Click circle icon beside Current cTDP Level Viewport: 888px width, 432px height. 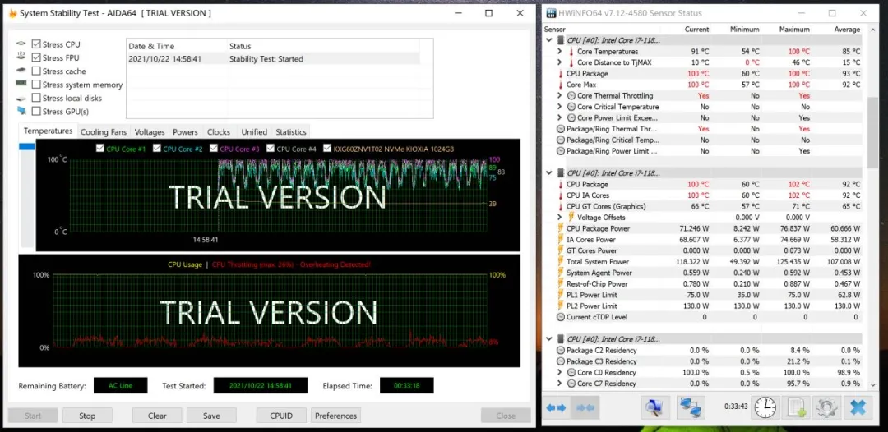561,317
